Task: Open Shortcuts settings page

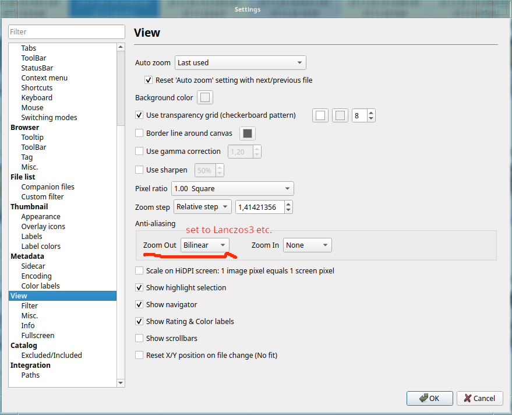Action: tap(37, 87)
